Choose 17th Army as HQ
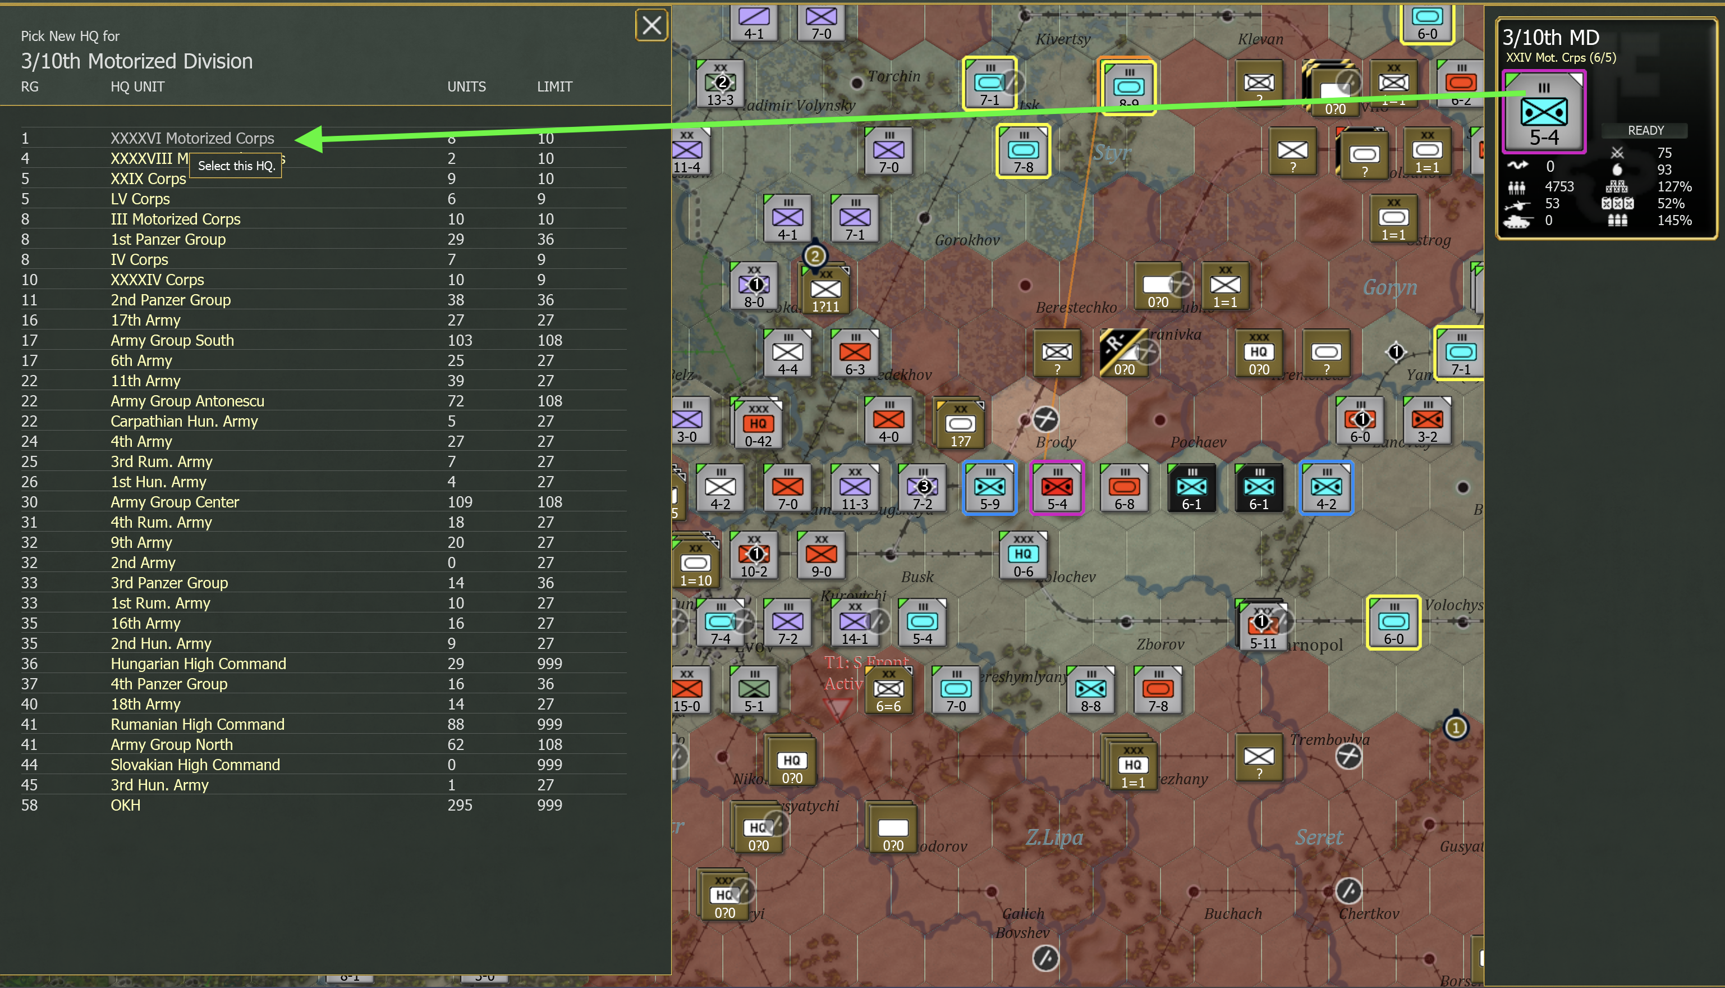 [323, 321]
